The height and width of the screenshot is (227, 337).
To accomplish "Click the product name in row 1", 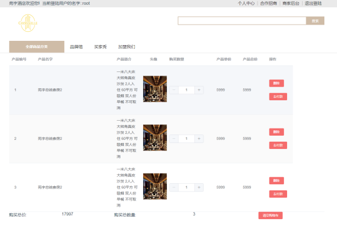I will click(x=50, y=90).
